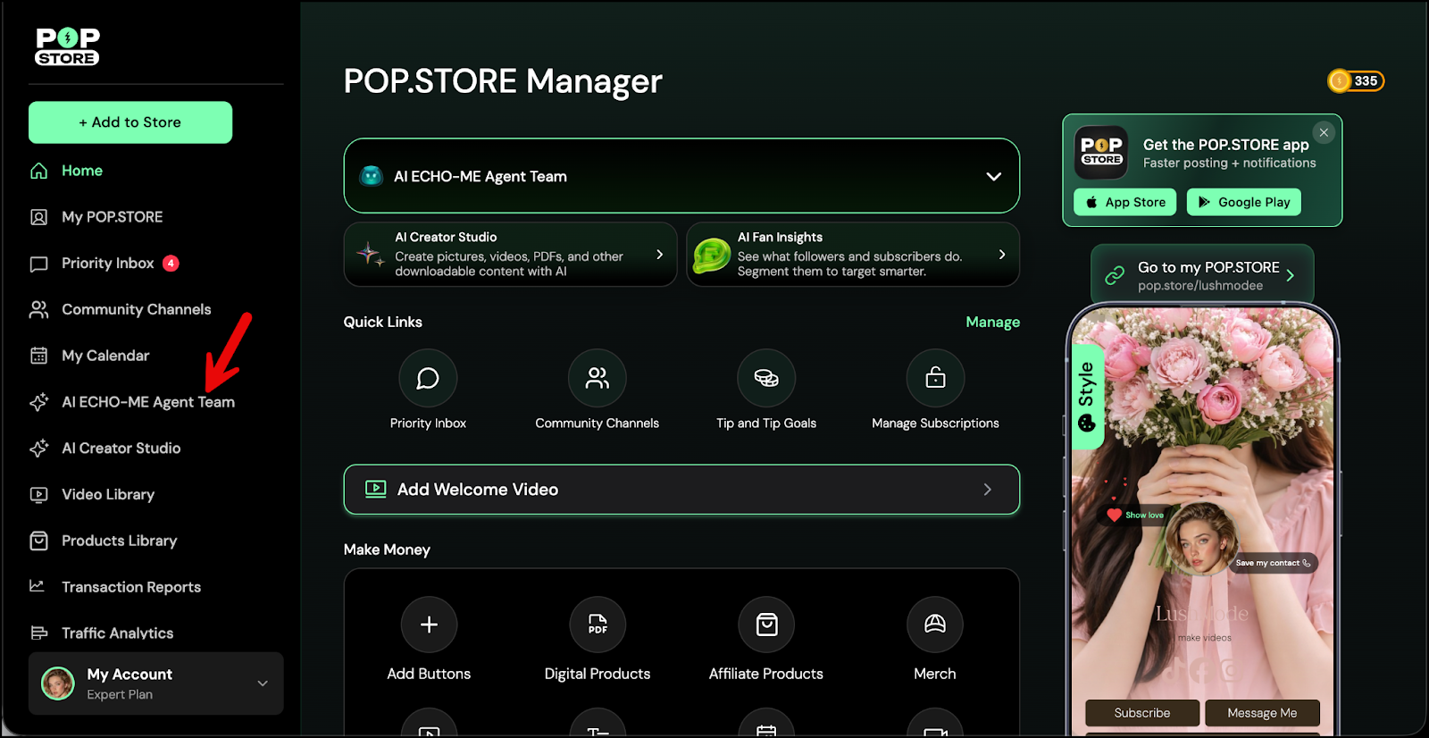Click the Google Play download button
Viewport: 1429px width, 738px height.
tap(1243, 202)
